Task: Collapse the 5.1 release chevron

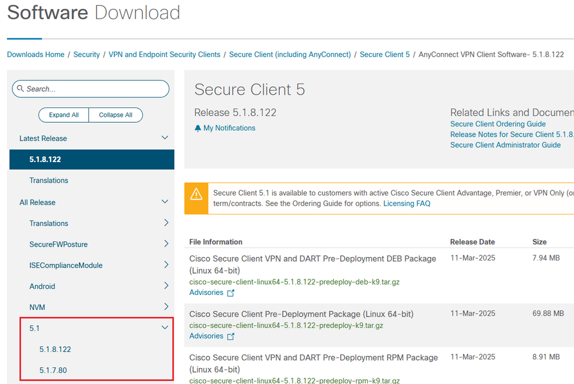Action: pyautogui.click(x=165, y=328)
